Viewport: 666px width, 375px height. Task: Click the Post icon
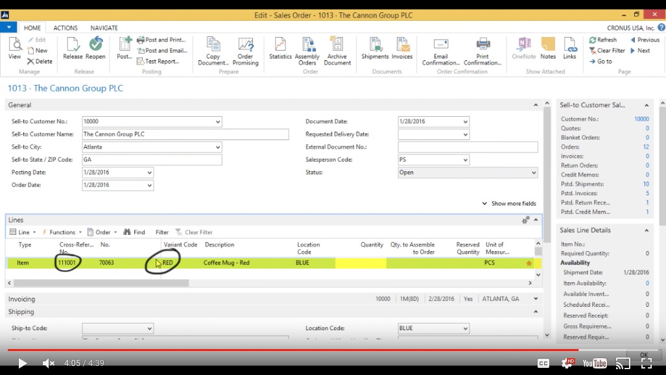[x=124, y=48]
